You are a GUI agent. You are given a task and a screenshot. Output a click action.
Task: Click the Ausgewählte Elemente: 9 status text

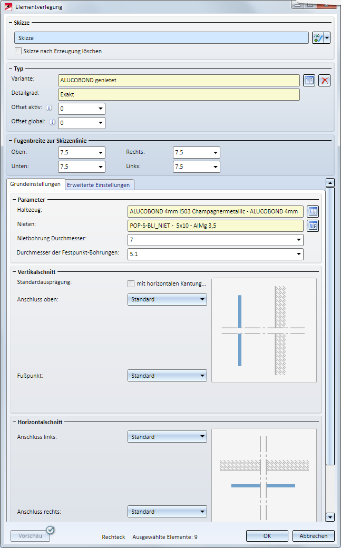pyautogui.click(x=165, y=537)
